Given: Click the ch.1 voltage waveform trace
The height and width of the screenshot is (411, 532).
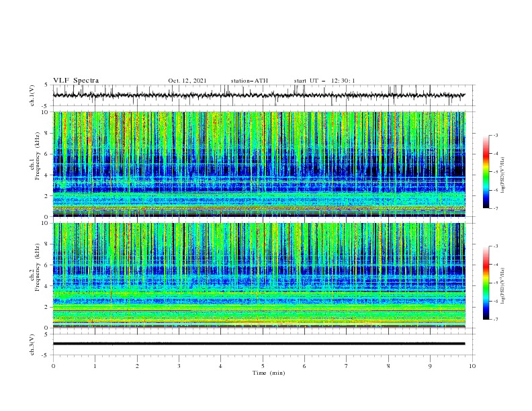Looking at the screenshot, I should (x=259, y=95).
